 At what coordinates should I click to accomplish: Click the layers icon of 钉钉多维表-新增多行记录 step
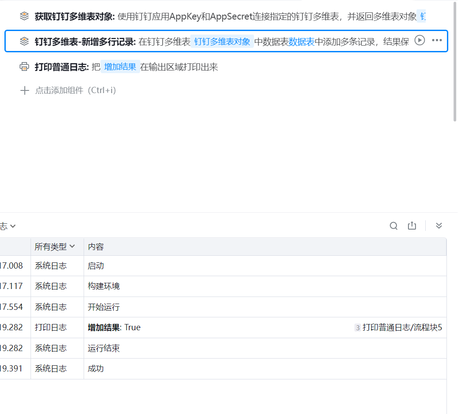[24, 41]
